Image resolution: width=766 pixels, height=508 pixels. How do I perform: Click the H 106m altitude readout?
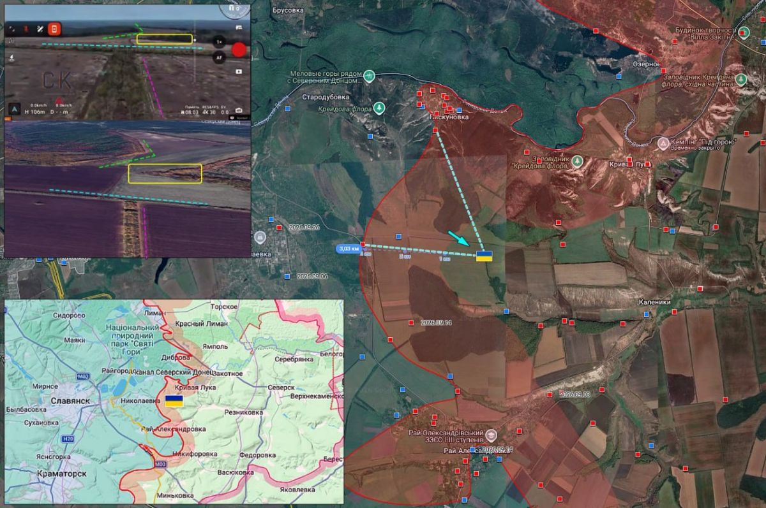coord(35,112)
